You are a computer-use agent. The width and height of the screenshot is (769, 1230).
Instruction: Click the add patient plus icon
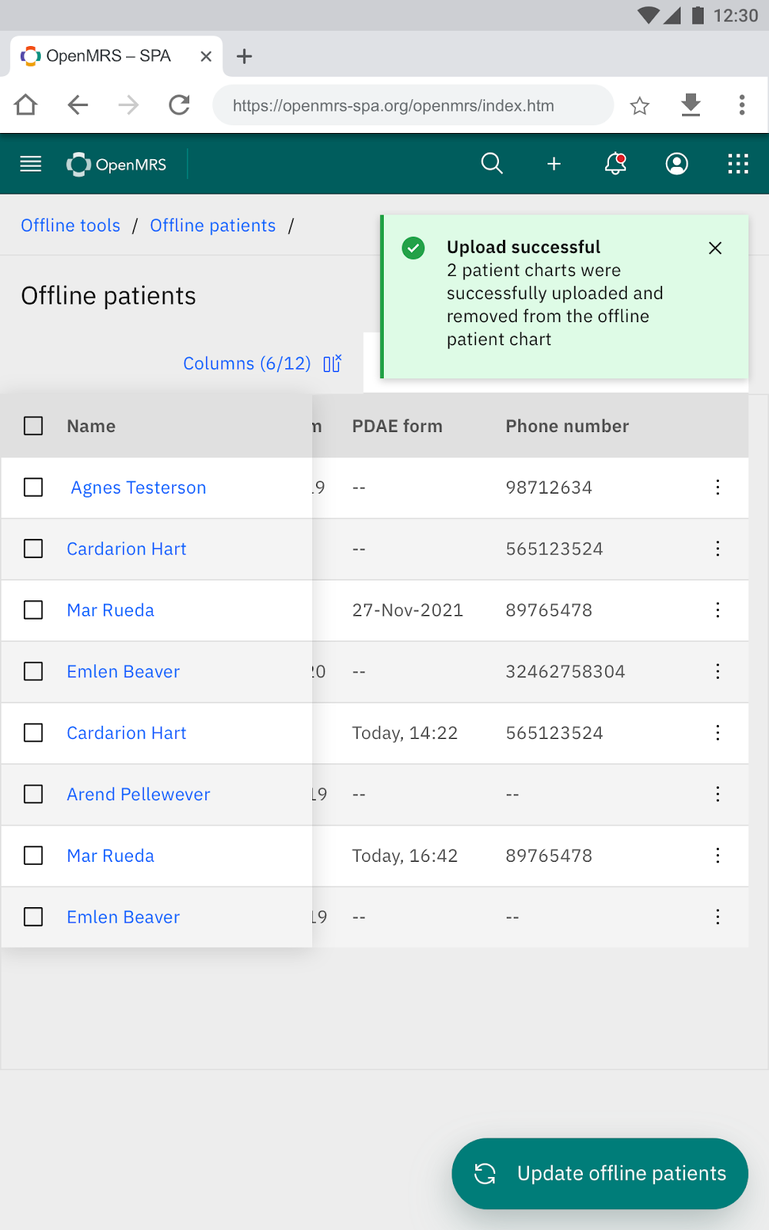tap(554, 164)
